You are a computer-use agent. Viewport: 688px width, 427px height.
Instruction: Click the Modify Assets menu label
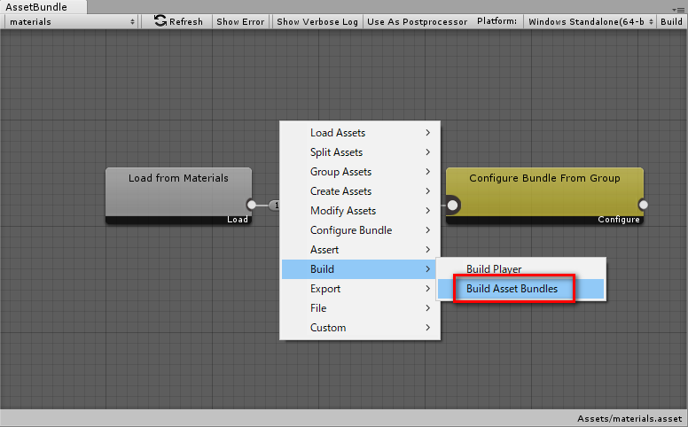[343, 211]
